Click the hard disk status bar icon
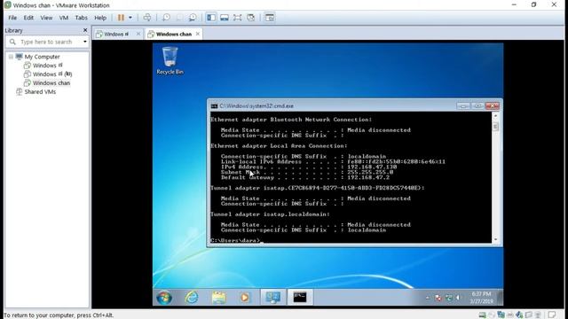The height and width of the screenshot is (319, 568). coord(482,315)
